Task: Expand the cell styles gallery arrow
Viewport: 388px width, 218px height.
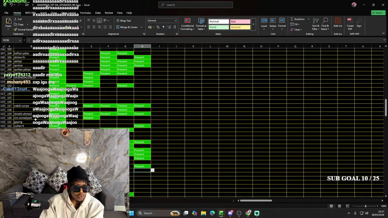Action: pyautogui.click(x=253, y=24)
